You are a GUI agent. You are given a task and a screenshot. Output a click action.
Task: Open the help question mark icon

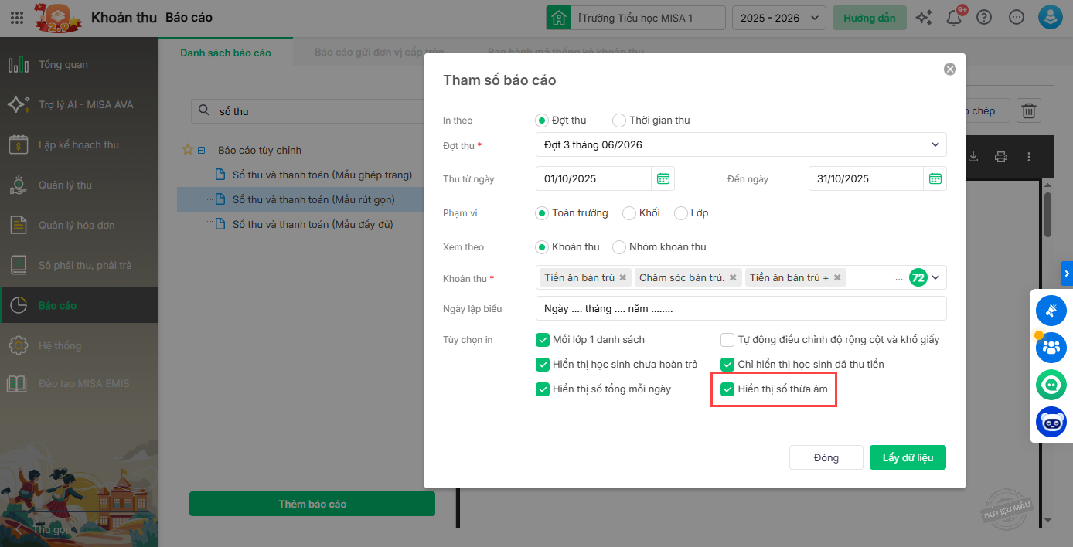[984, 18]
